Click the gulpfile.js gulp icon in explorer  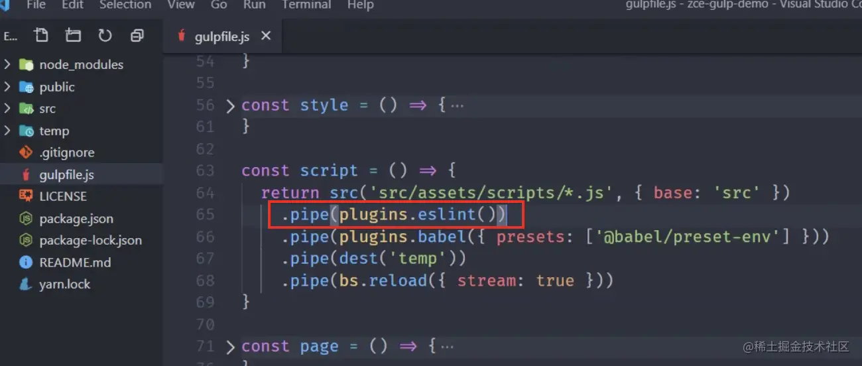[x=27, y=174]
